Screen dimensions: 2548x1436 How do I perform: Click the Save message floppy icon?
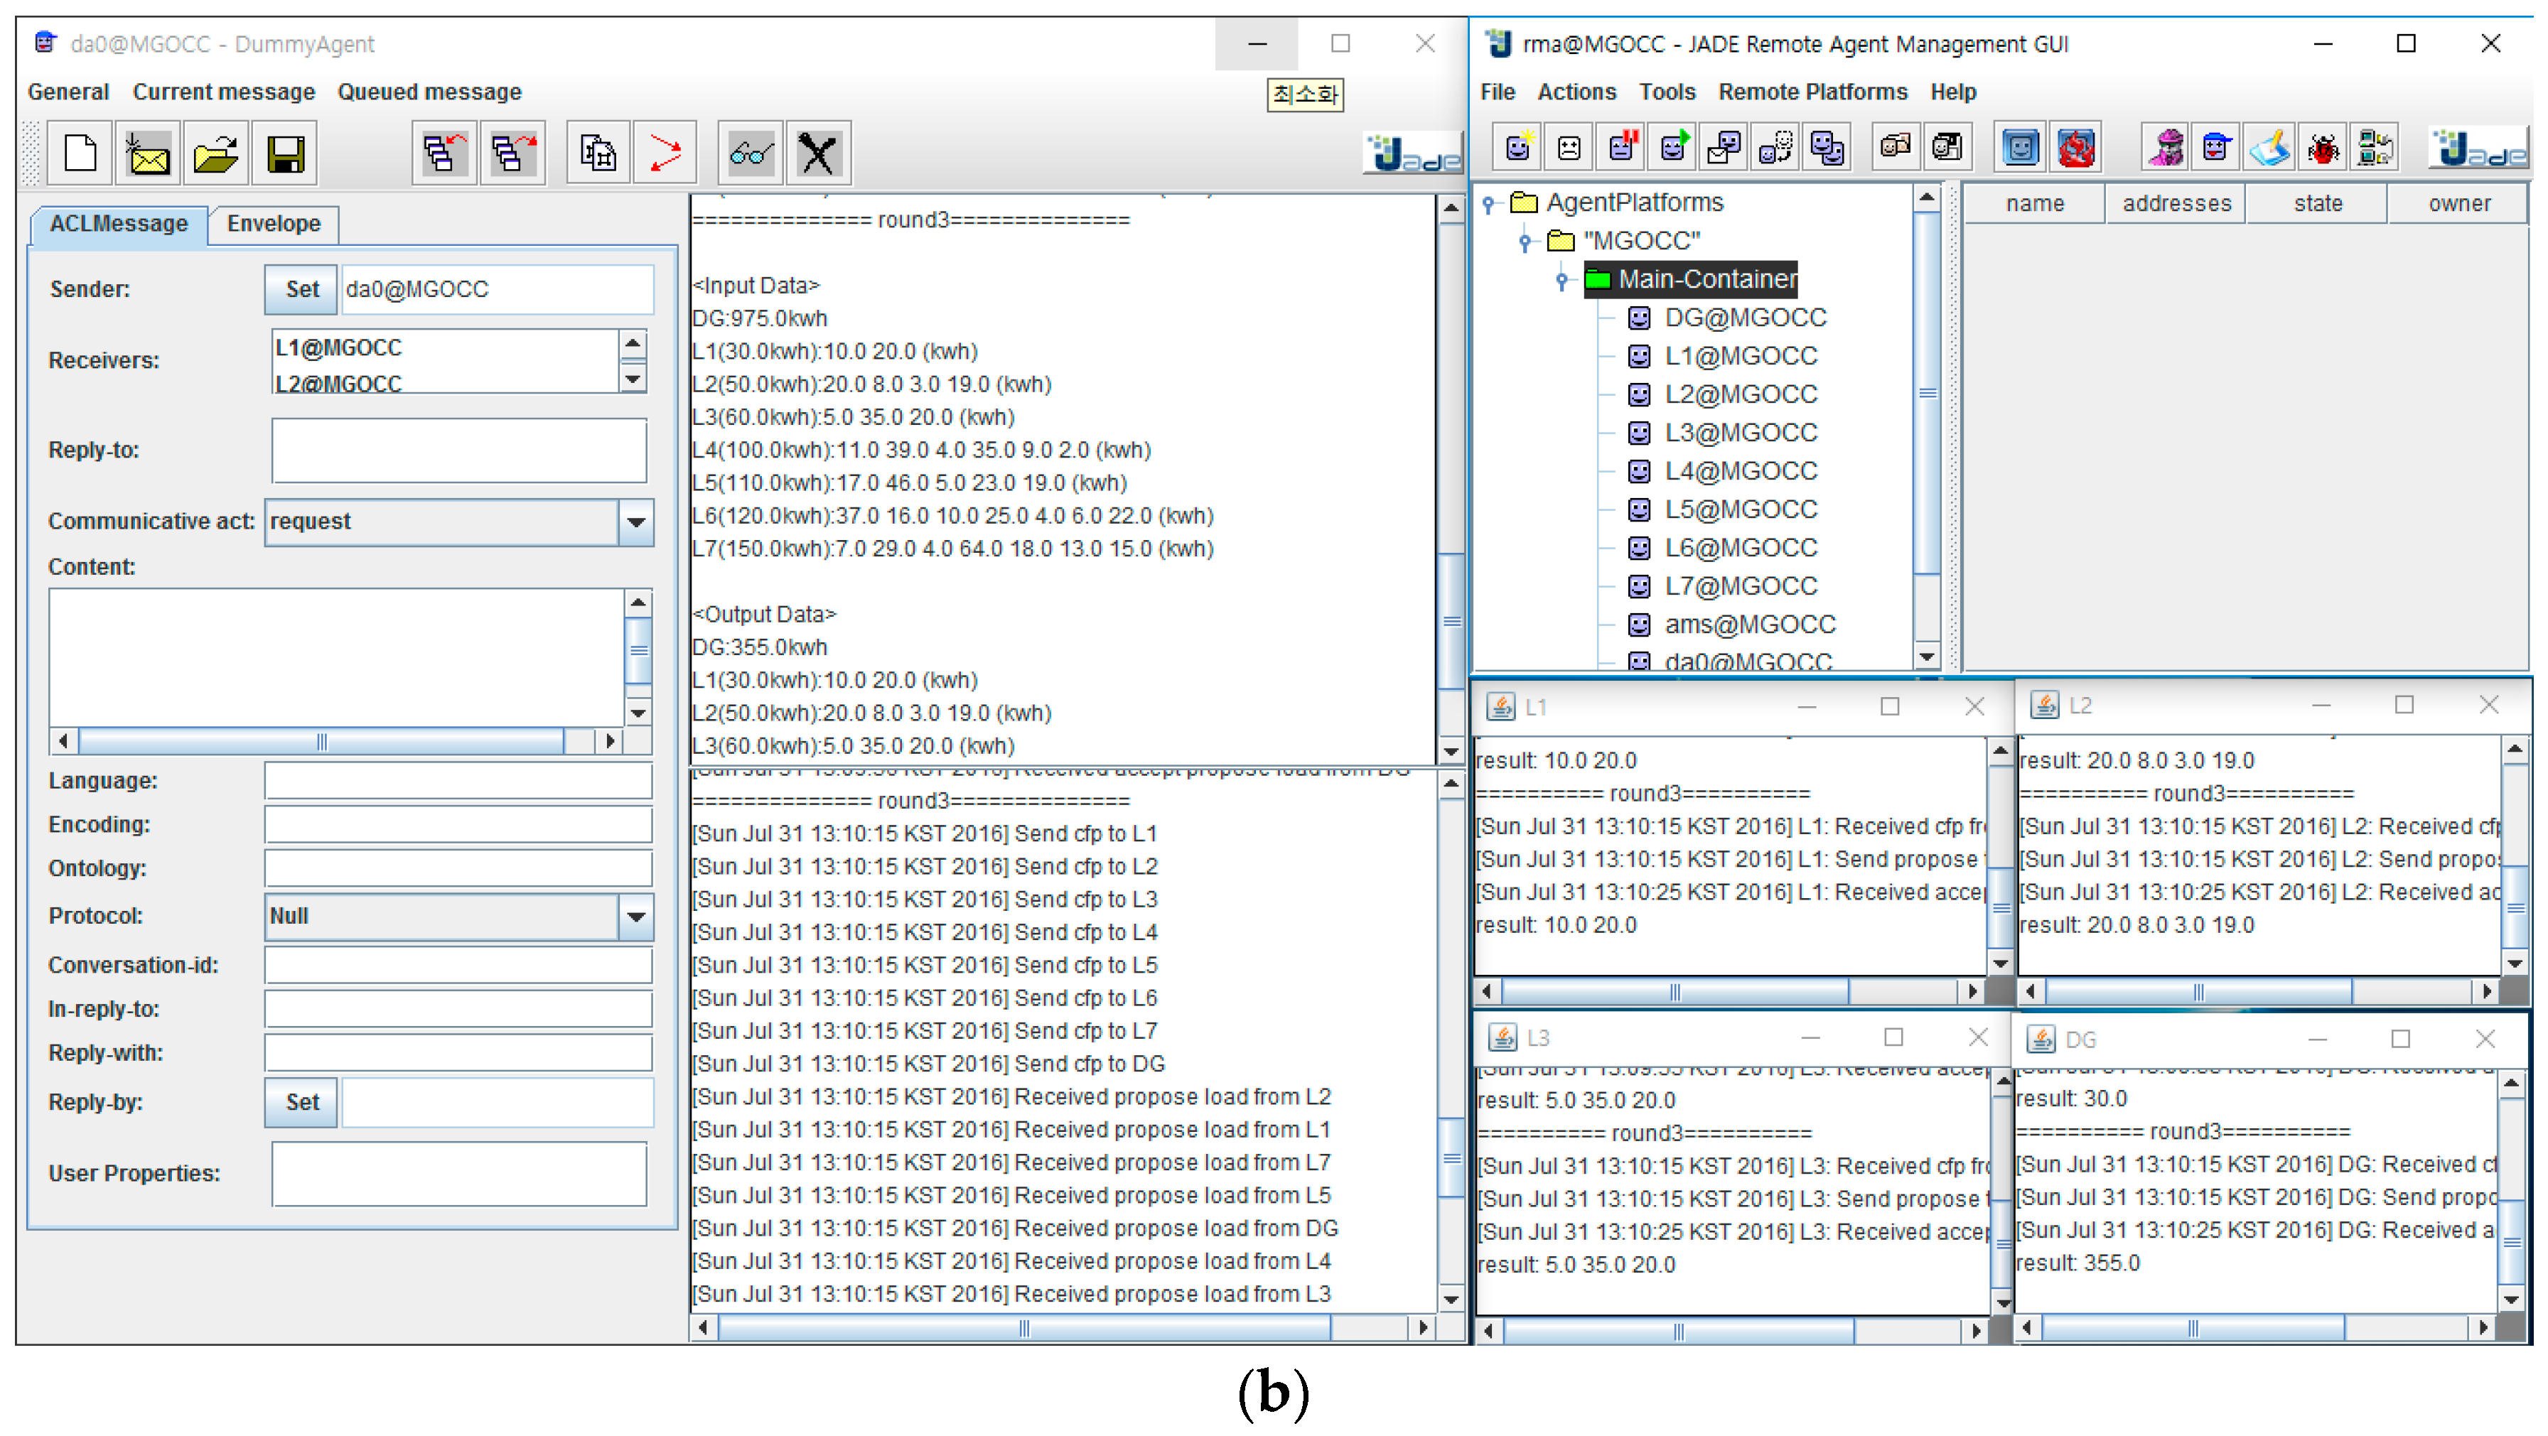pyautogui.click(x=285, y=154)
